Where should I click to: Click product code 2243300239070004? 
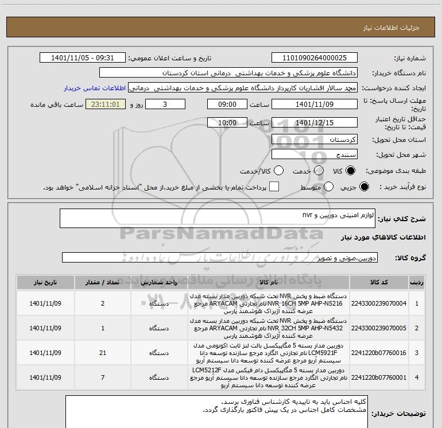(x=379, y=303)
